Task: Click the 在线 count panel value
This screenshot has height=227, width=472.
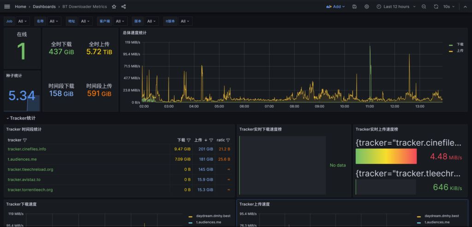Action: pos(22,51)
